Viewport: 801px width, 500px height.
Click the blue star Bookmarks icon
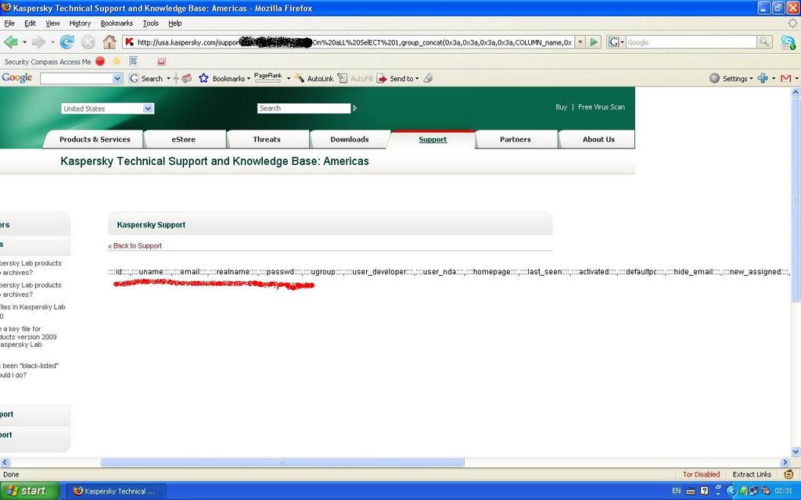pos(204,79)
